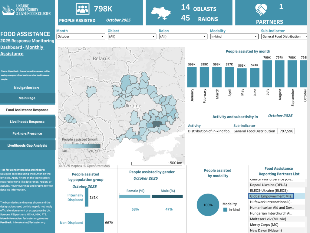Click the In-kind modality legend square
This screenshot has height=233, width=310.
click(x=225, y=210)
